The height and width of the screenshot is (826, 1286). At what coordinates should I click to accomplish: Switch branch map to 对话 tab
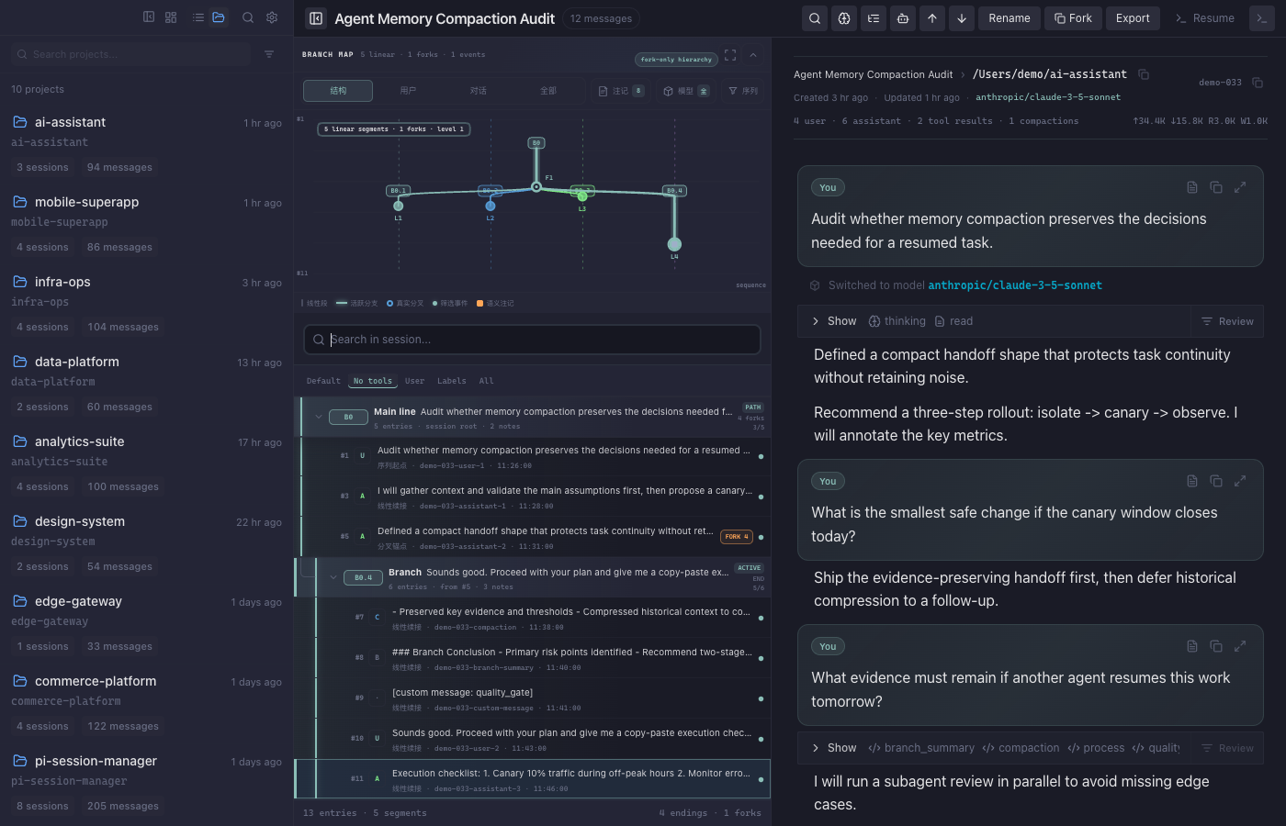479,91
